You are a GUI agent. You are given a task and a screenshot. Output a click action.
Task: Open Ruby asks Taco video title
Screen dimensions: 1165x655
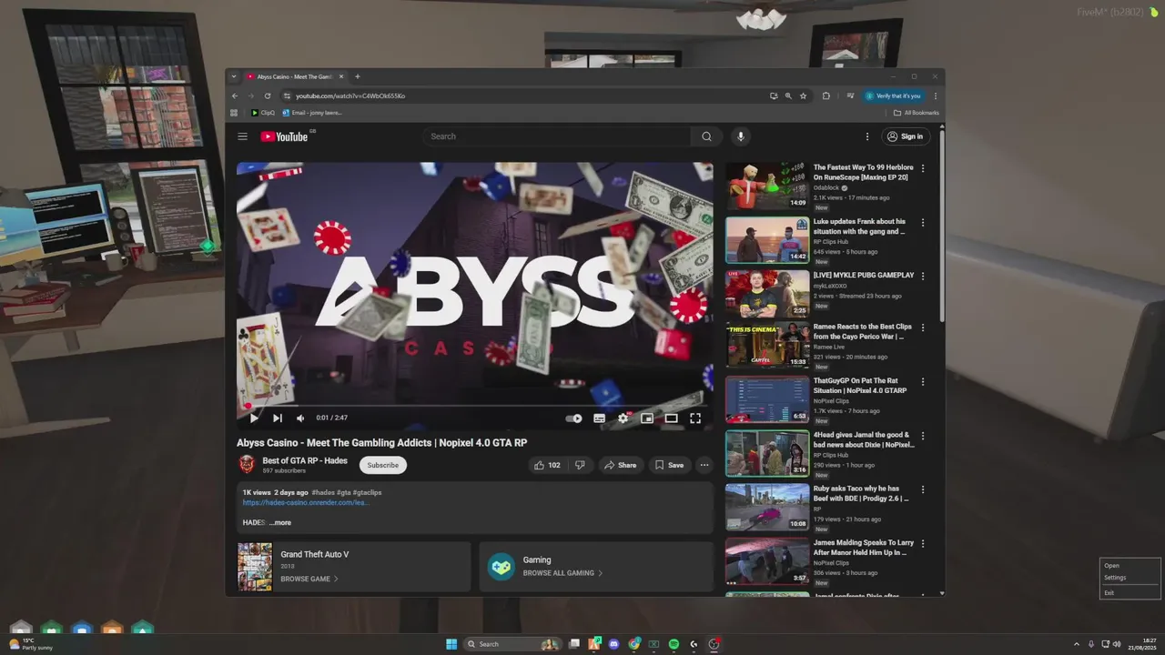click(x=861, y=493)
